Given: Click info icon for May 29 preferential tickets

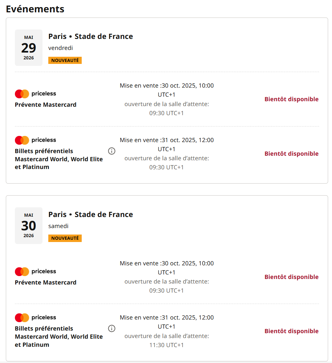Looking at the screenshot, I should [x=112, y=151].
